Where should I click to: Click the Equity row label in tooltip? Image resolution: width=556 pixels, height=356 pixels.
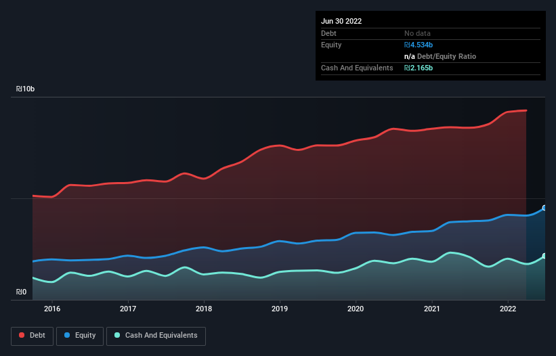(331, 45)
